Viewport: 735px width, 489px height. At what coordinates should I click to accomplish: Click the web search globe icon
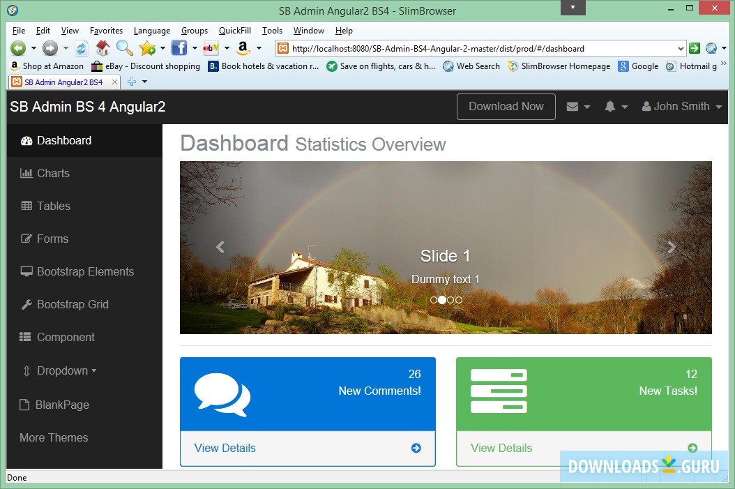(711, 48)
